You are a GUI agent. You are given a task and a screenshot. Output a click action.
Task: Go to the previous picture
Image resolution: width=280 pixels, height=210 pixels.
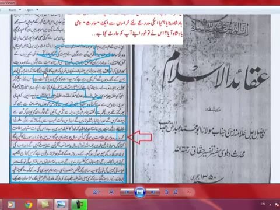127,192
